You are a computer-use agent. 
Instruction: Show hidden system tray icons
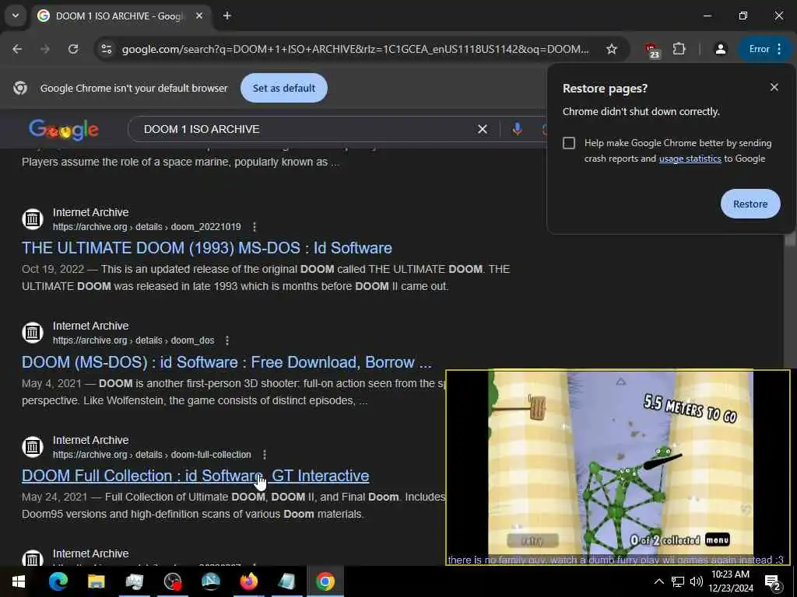658,581
